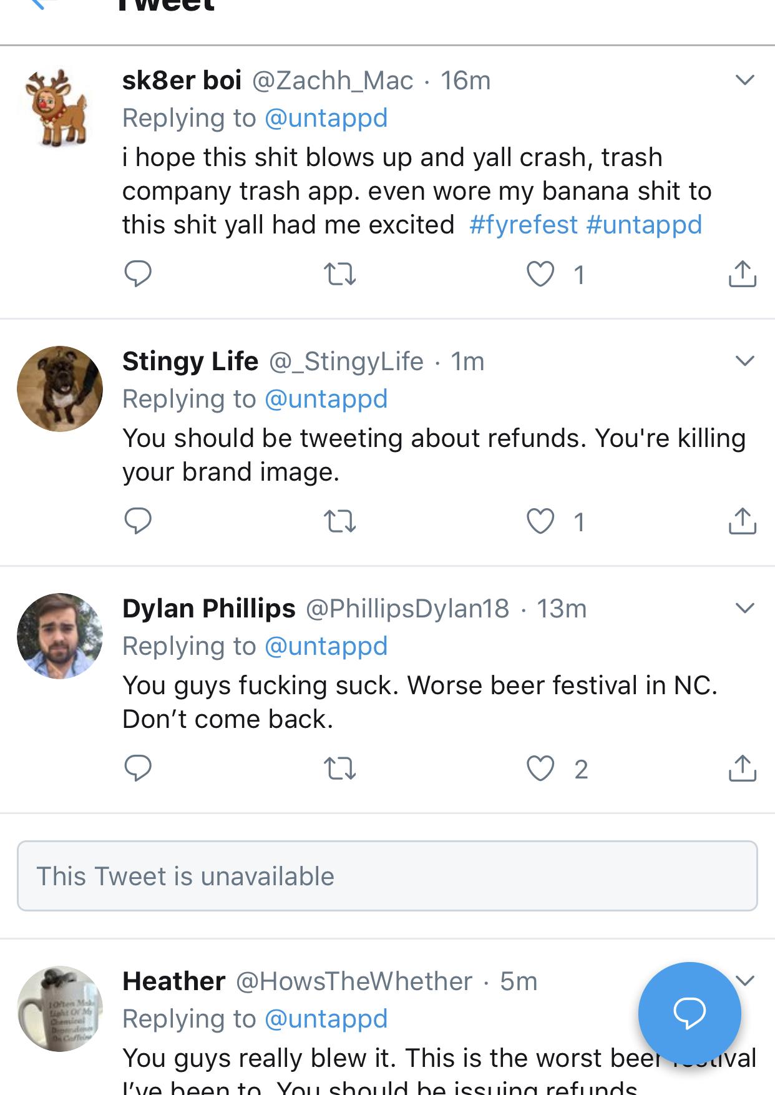Image resolution: width=775 pixels, height=1095 pixels.
Task: Reply to Dylan Phillips' tweet
Action: tap(138, 768)
